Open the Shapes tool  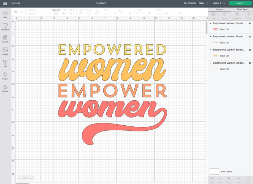(5, 75)
